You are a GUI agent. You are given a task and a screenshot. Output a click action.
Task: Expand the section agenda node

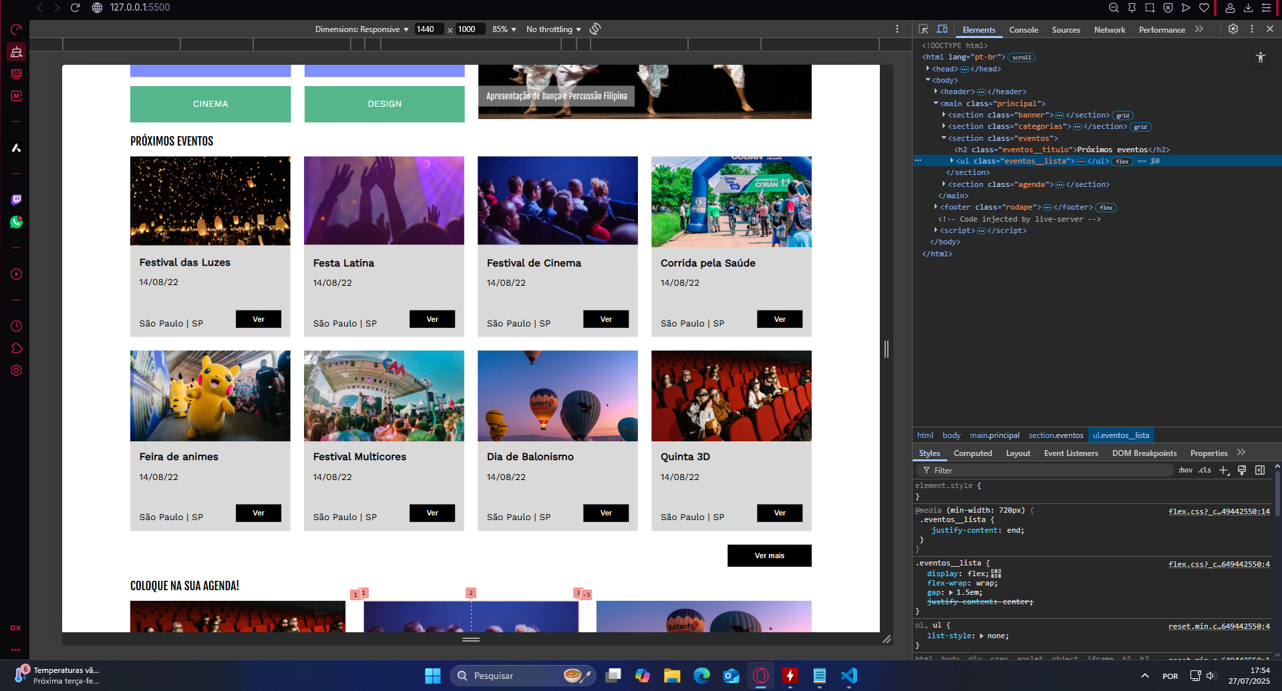click(x=944, y=184)
